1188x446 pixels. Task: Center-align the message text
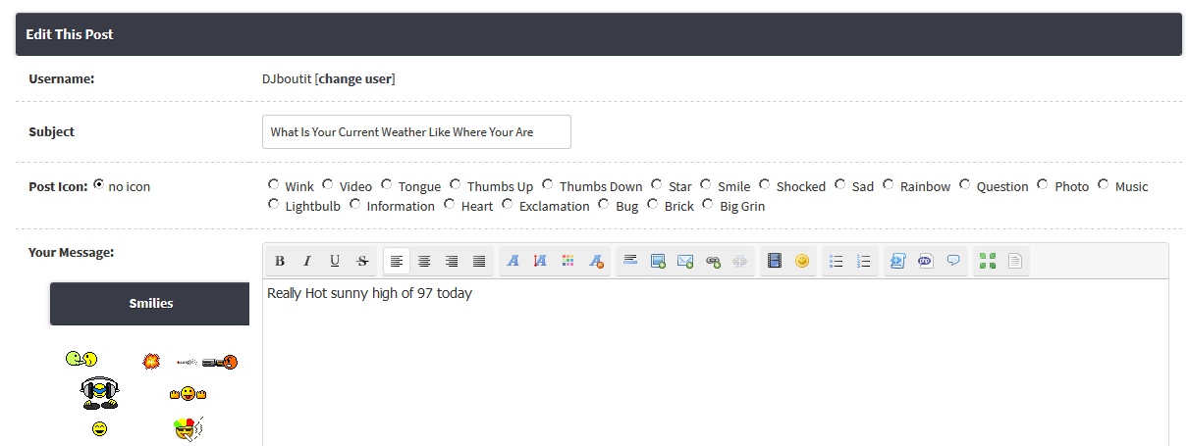[x=424, y=261]
